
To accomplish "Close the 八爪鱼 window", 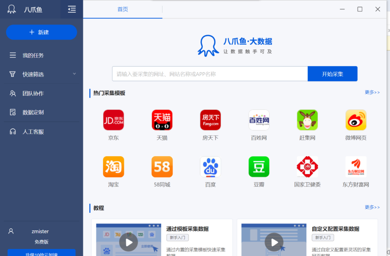I will tap(378, 9).
